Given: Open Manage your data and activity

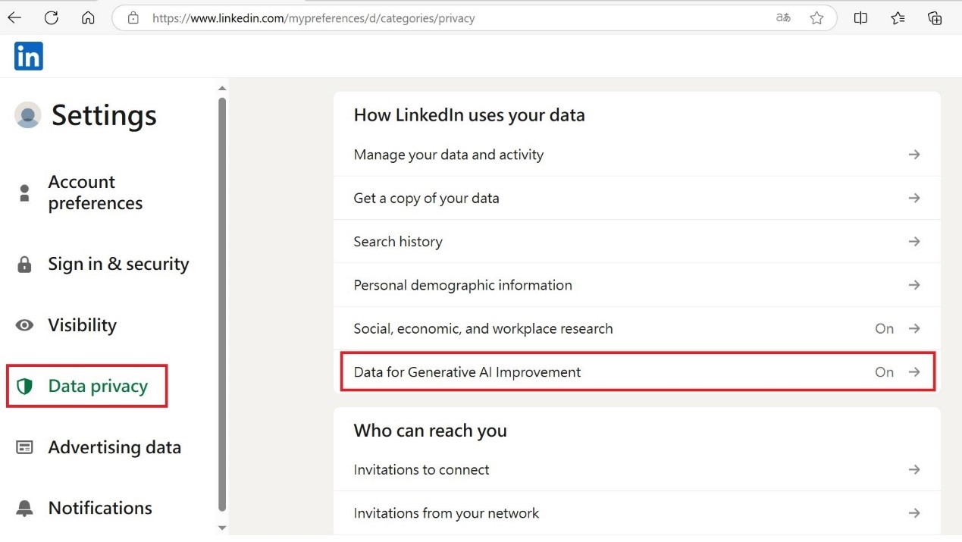Looking at the screenshot, I should click(x=637, y=155).
